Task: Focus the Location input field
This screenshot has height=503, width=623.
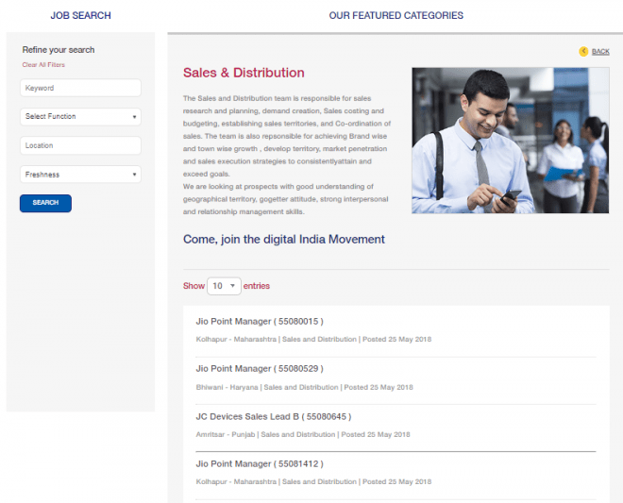Action: [x=80, y=145]
